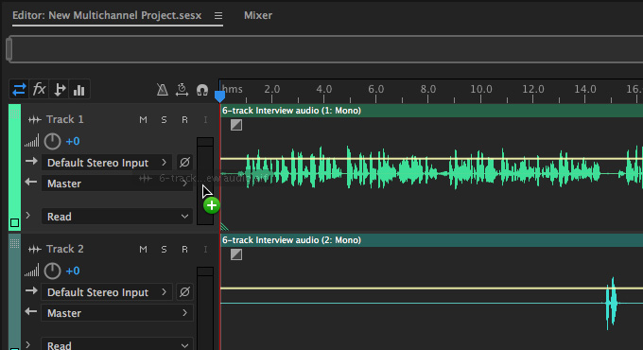Toggle Track 1 polarity reverse icon

(x=184, y=163)
